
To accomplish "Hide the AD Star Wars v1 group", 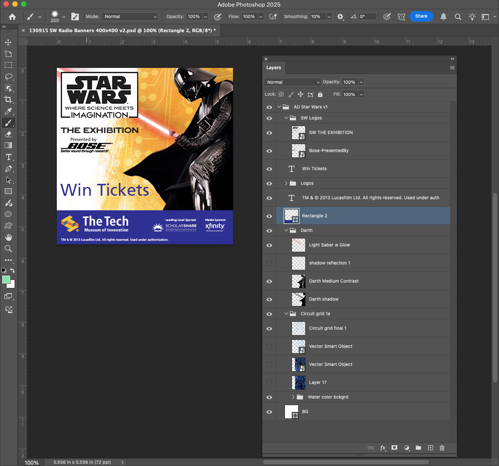I will pyautogui.click(x=269, y=107).
